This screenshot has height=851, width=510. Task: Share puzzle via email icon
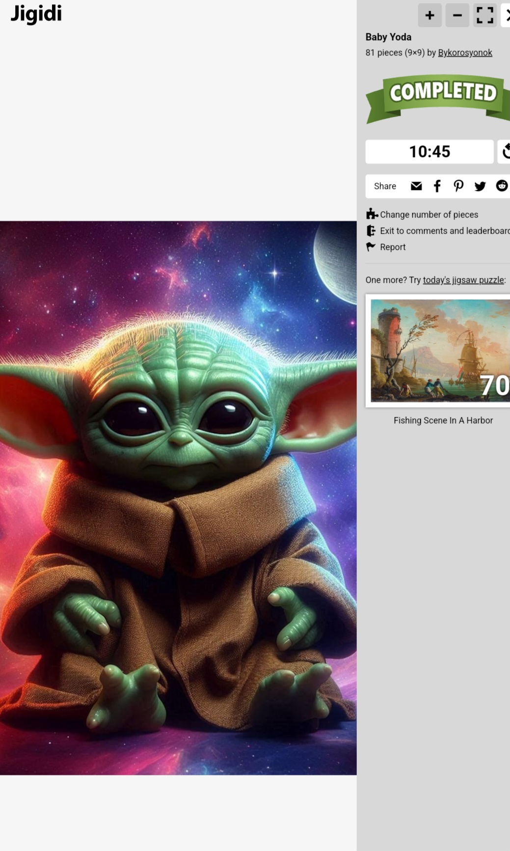416,186
